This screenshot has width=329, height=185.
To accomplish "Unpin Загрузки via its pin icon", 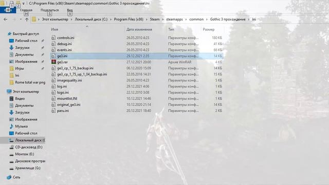I will pos(43,48).
